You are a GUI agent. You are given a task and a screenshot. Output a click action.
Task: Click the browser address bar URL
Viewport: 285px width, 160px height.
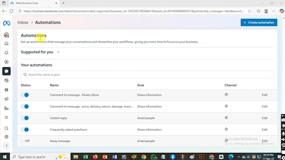pos(134,11)
